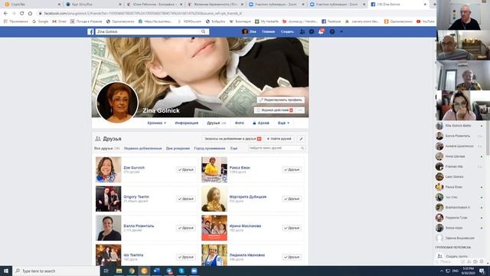Open Chrome from the taskbar
The image size is (490, 276).
[x=132, y=271]
